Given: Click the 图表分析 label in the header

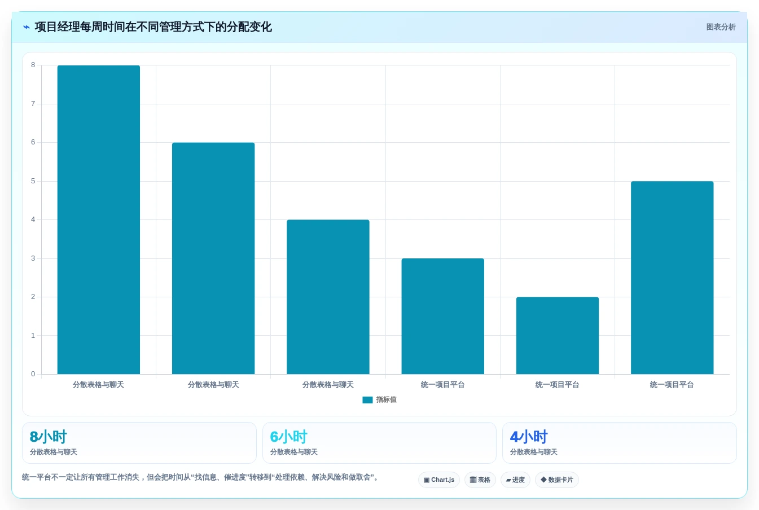Looking at the screenshot, I should (721, 27).
